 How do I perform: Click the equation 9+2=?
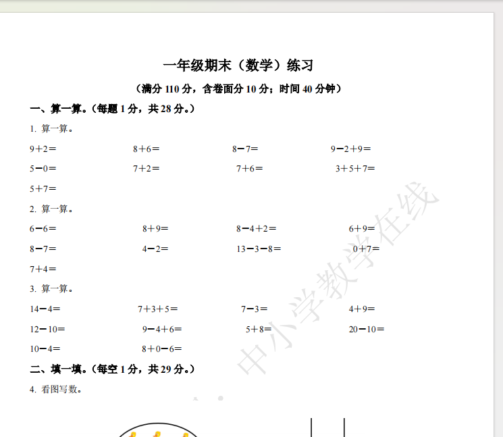(x=43, y=149)
